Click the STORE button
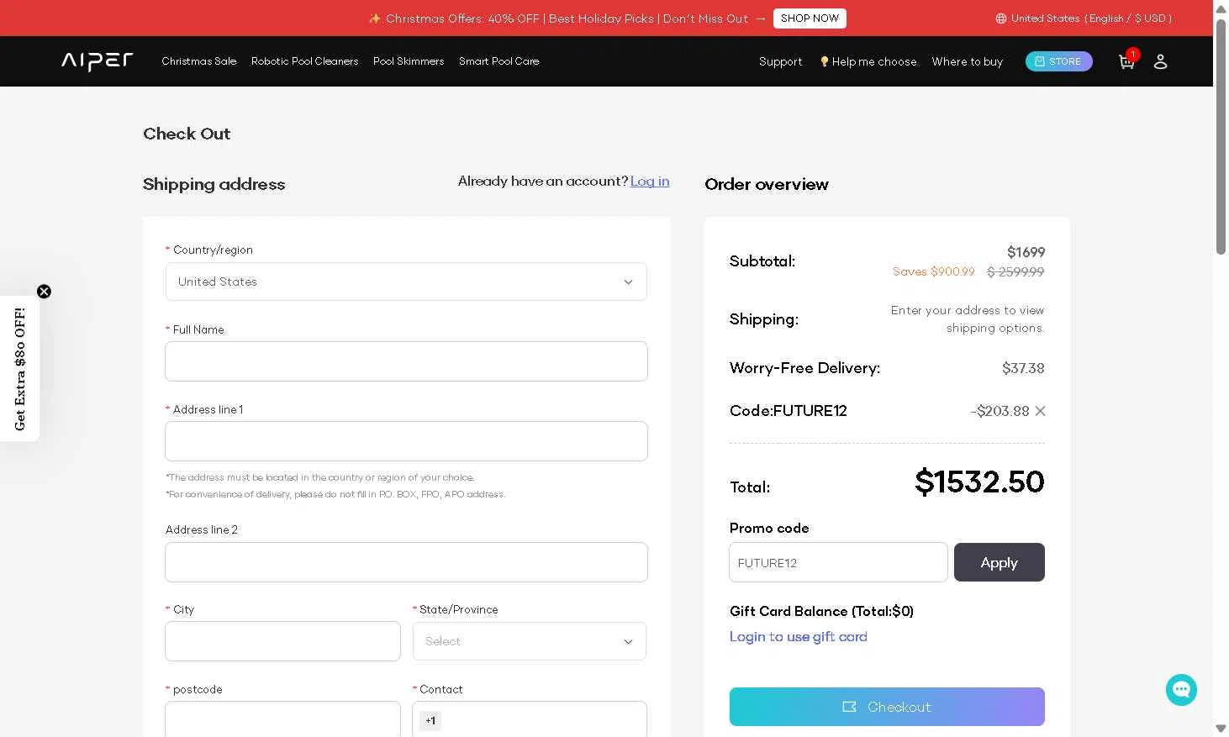1229x737 pixels. [1059, 61]
